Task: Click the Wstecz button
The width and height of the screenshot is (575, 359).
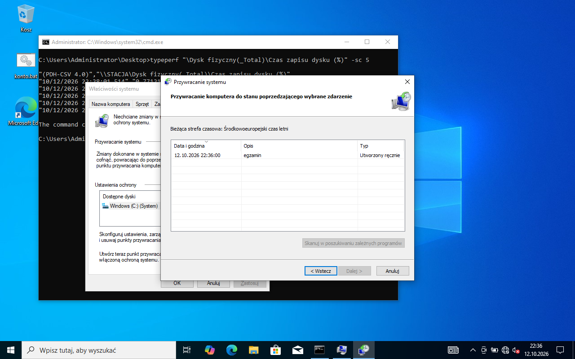Action: point(321,271)
